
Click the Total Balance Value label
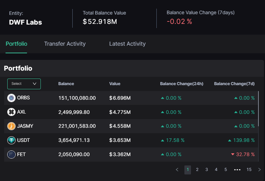(104, 13)
